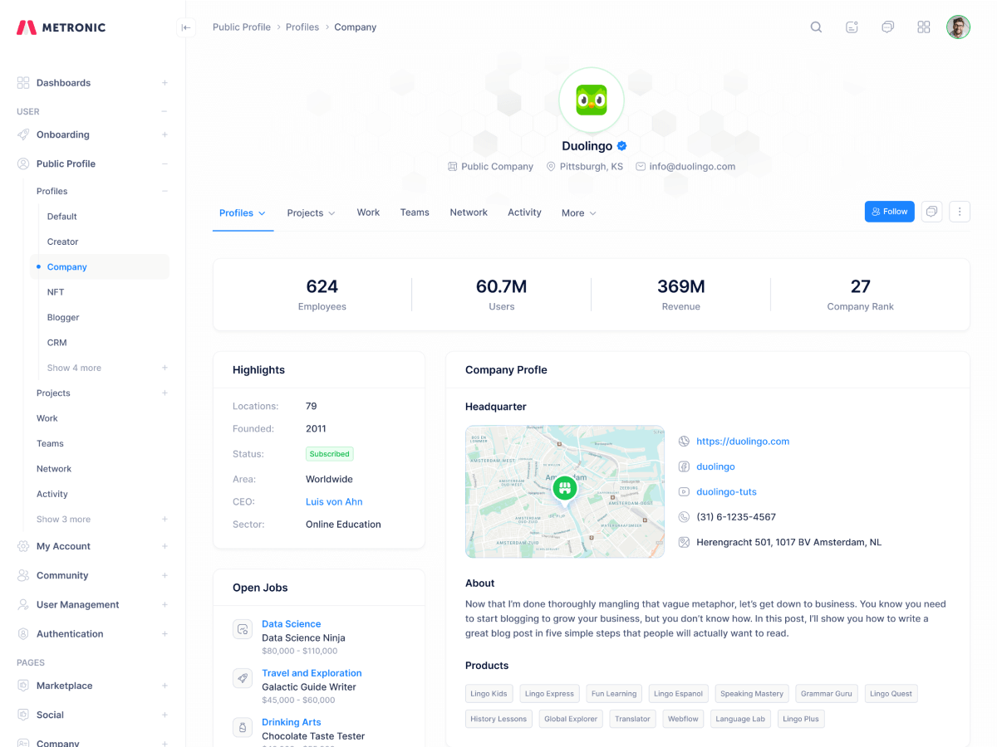
Task: Click the Metronic logo
Action: (60, 27)
